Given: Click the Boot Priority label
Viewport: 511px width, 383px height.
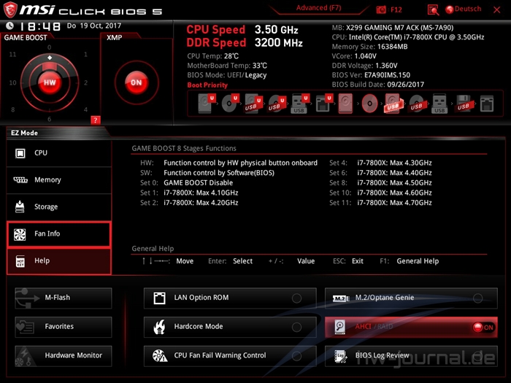Looking at the screenshot, I should coord(207,85).
